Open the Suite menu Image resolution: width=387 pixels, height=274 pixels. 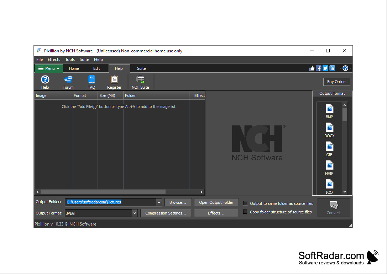84,60
